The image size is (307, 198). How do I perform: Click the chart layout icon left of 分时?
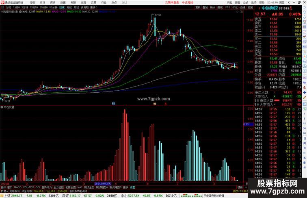pos(2,7)
